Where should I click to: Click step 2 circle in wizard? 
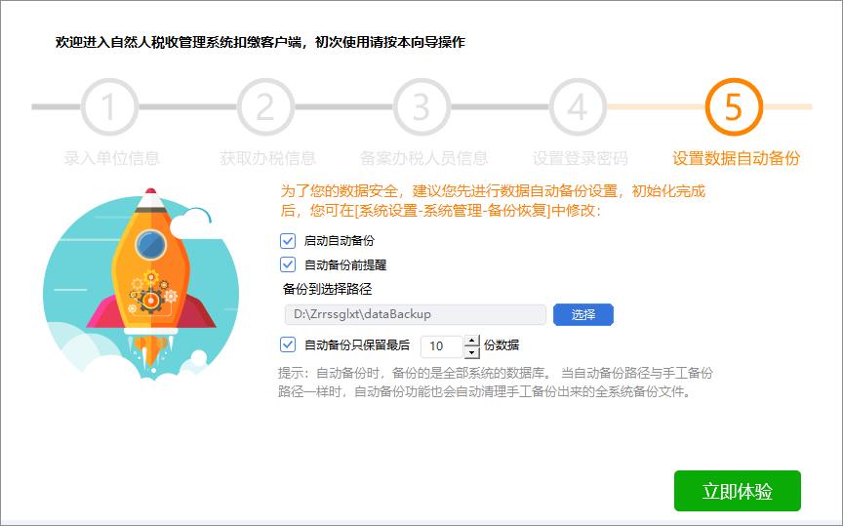[265, 106]
